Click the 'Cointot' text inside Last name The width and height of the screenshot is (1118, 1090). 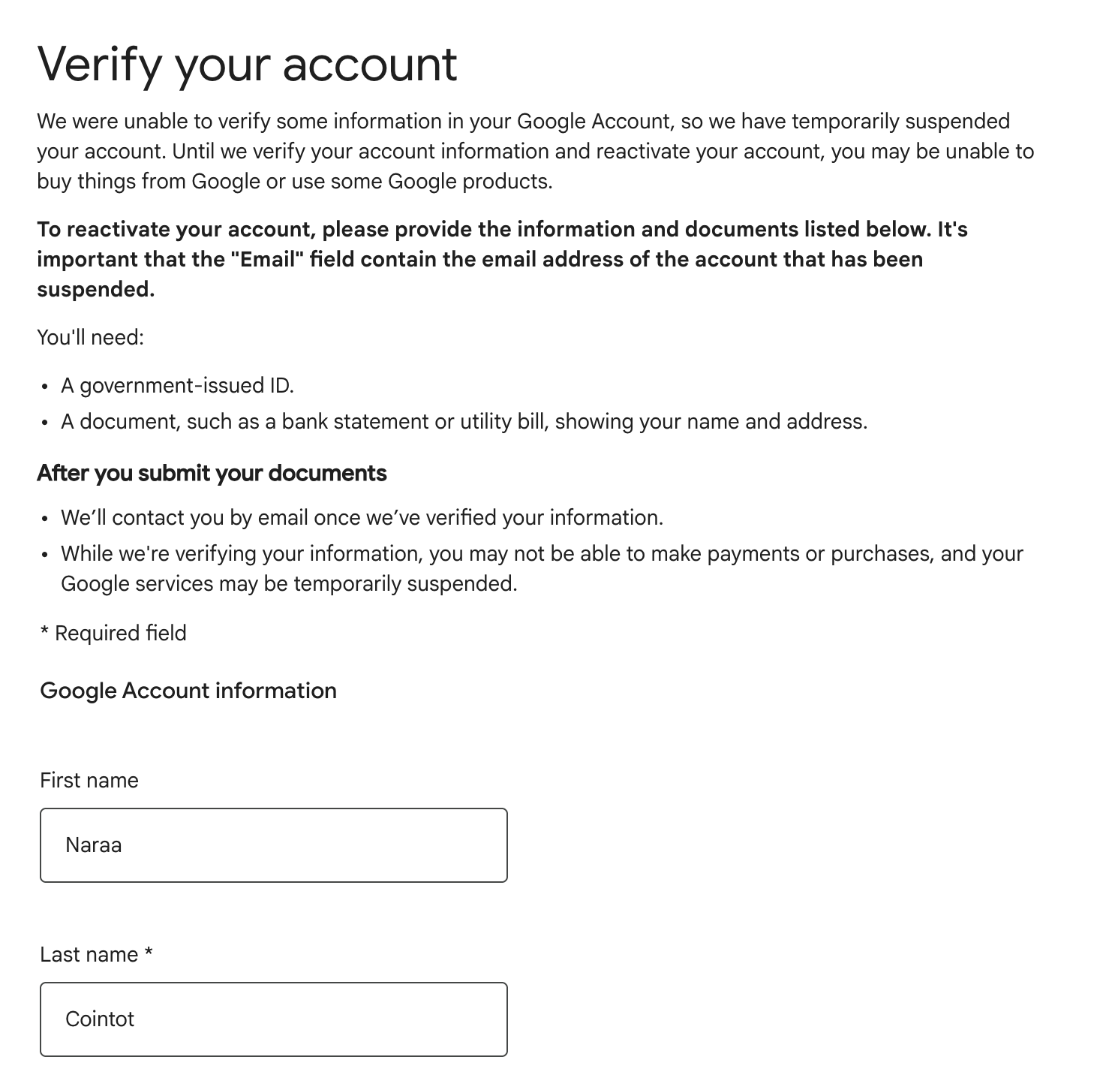coord(100,1019)
